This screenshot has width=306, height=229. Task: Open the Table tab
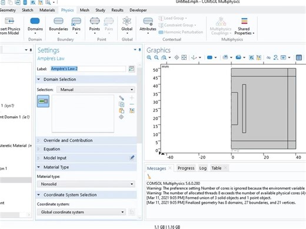217,168
